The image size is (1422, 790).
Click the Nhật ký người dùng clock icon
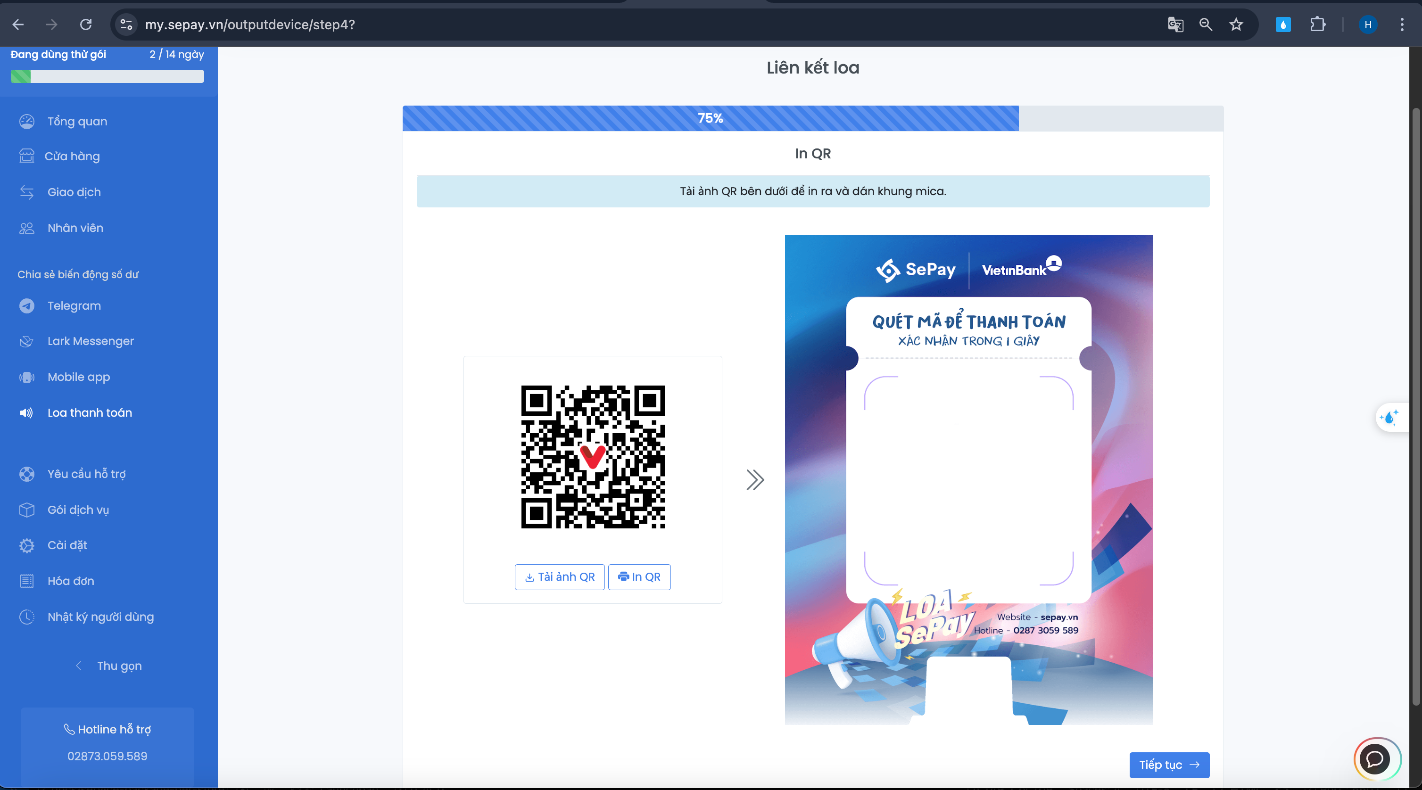tap(26, 617)
